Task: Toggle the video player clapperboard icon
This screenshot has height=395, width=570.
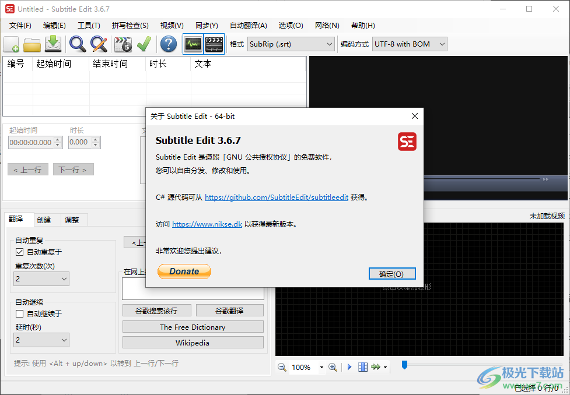Action: pos(214,44)
